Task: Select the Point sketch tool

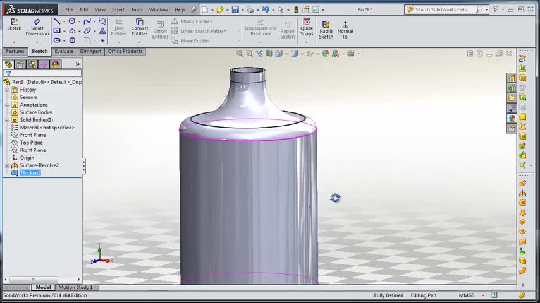Action: point(102,40)
